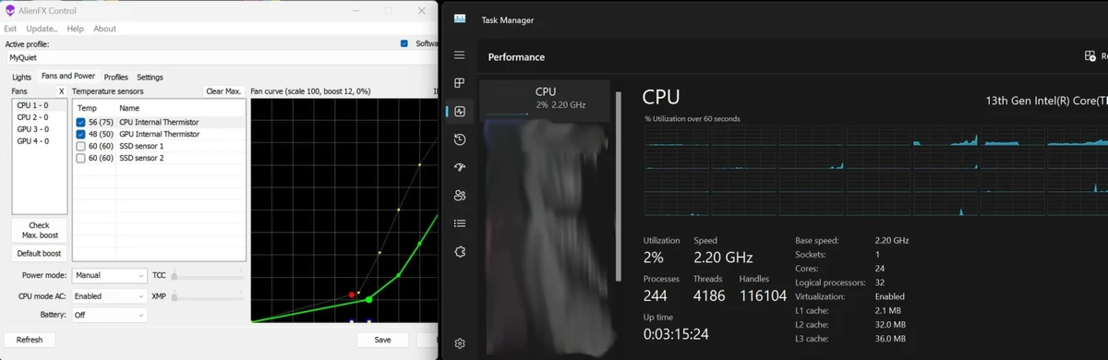Click the Utilization 2% value
This screenshot has width=1108, height=360.
click(653, 258)
